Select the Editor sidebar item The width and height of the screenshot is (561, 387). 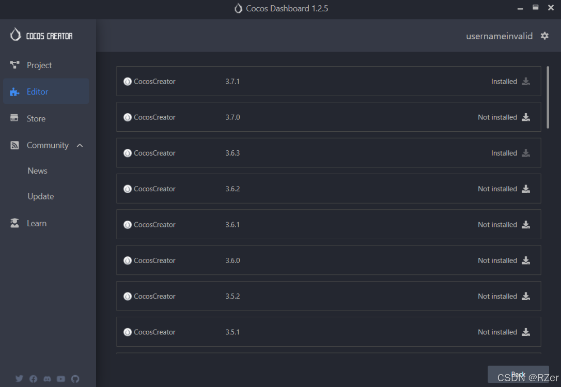pyautogui.click(x=46, y=91)
